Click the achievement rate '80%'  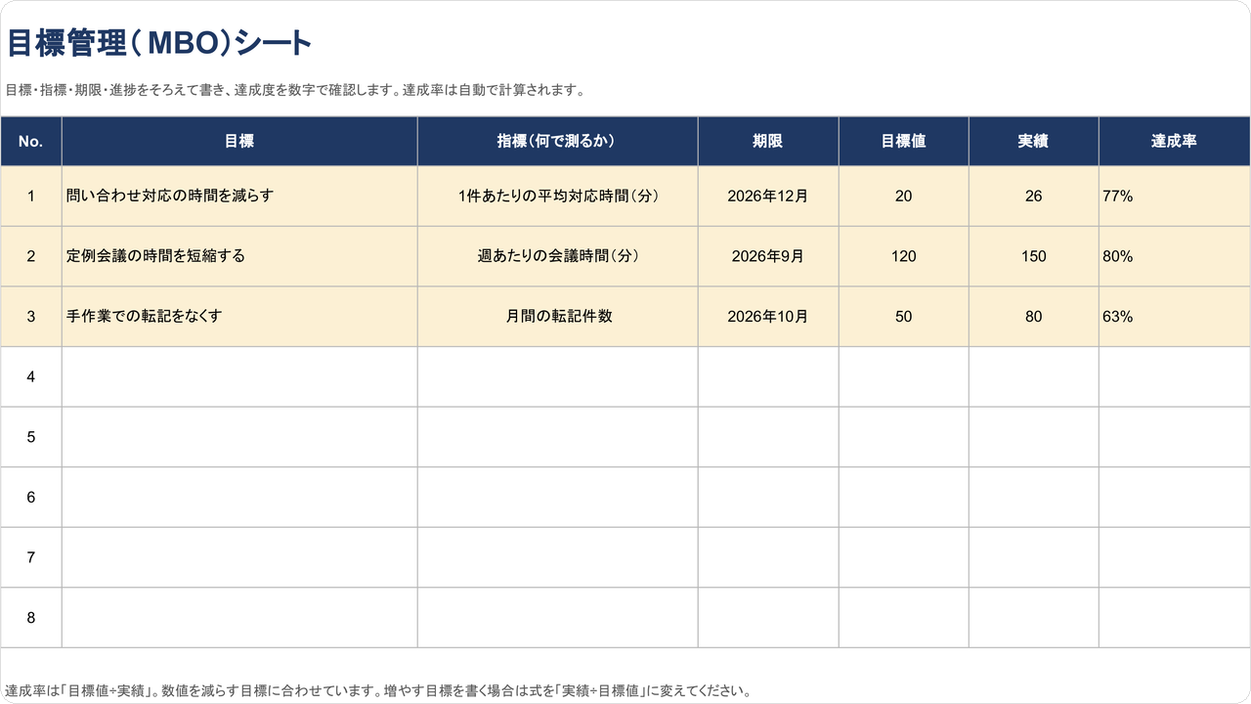pyautogui.click(x=1175, y=256)
